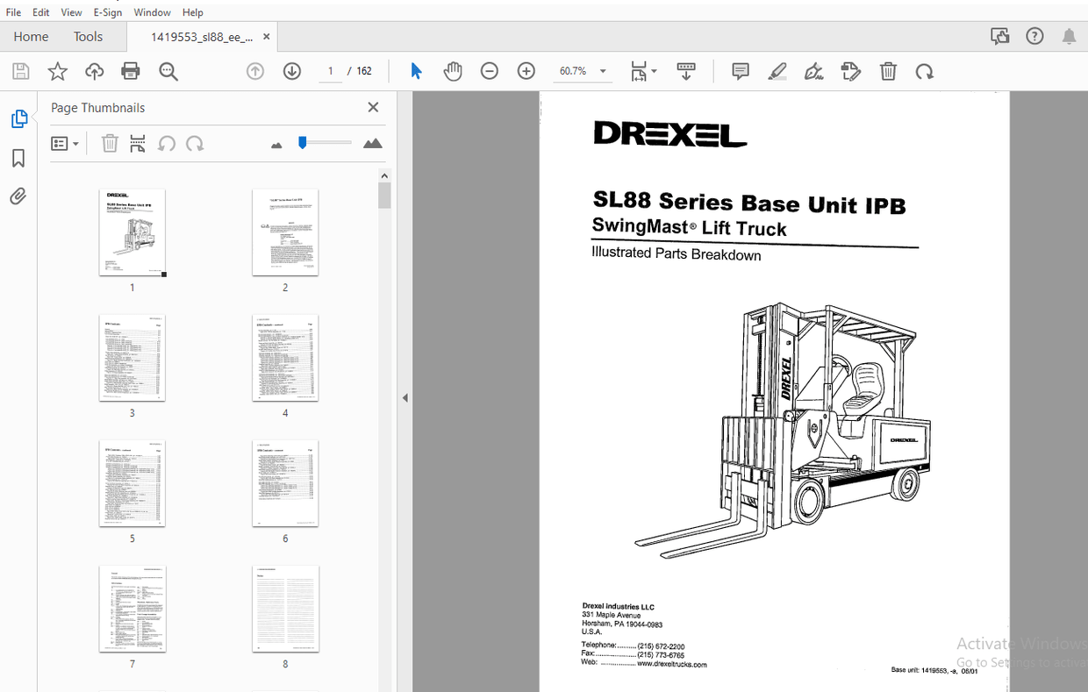1088x692 pixels.
Task: Open the E-Sign menu
Action: click(107, 11)
